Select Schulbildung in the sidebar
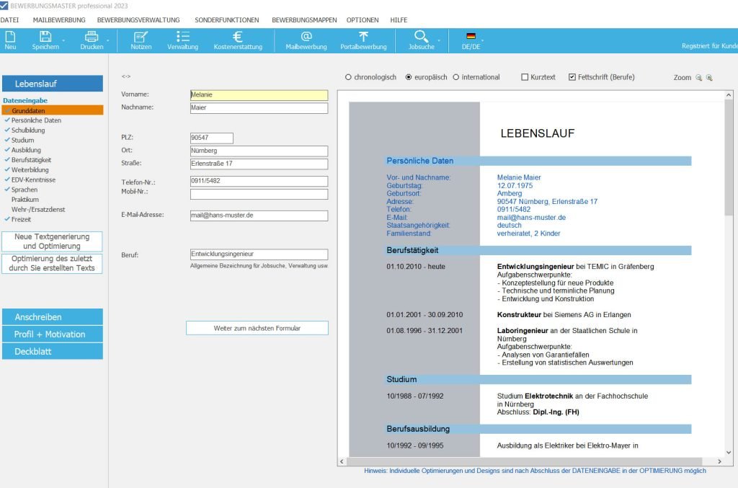The height and width of the screenshot is (488, 738). tap(28, 130)
